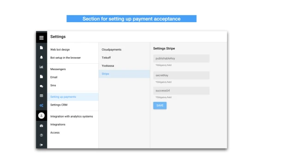This screenshot has height=166, width=295.
Task: Open Setting up payments section
Action: 73,97
